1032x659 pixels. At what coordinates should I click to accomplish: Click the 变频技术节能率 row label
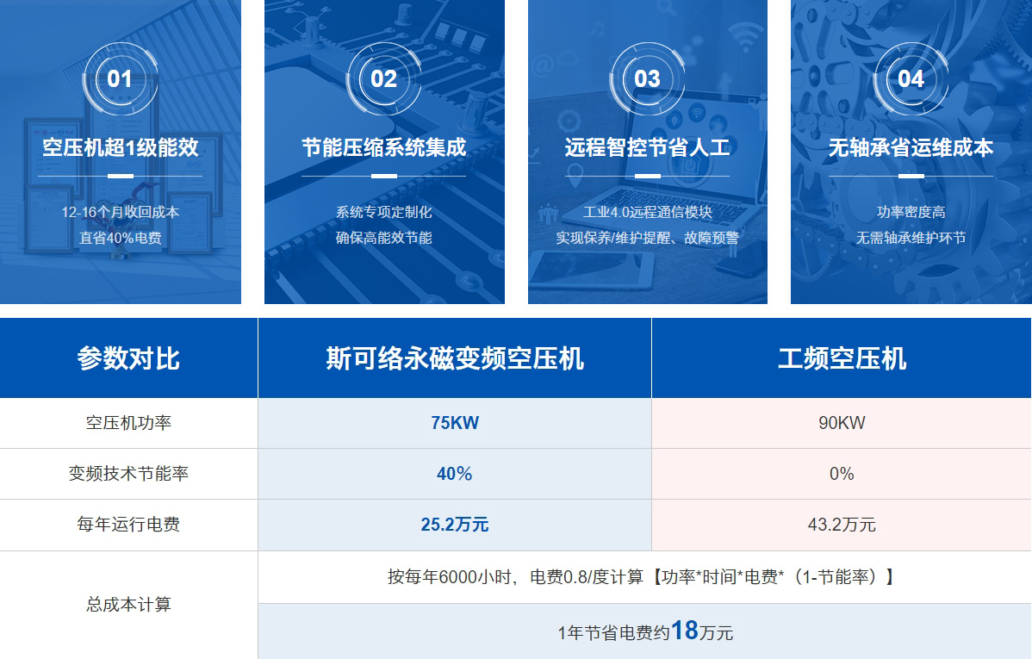tap(128, 474)
